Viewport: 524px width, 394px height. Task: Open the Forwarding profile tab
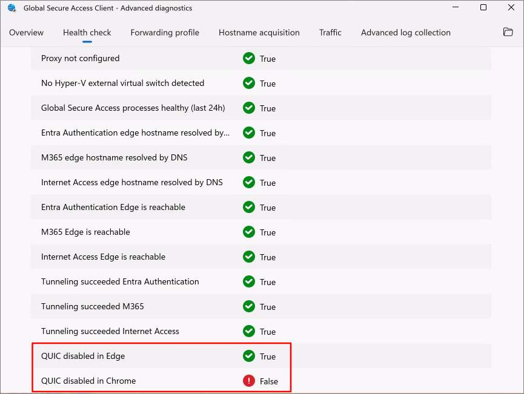click(x=165, y=33)
